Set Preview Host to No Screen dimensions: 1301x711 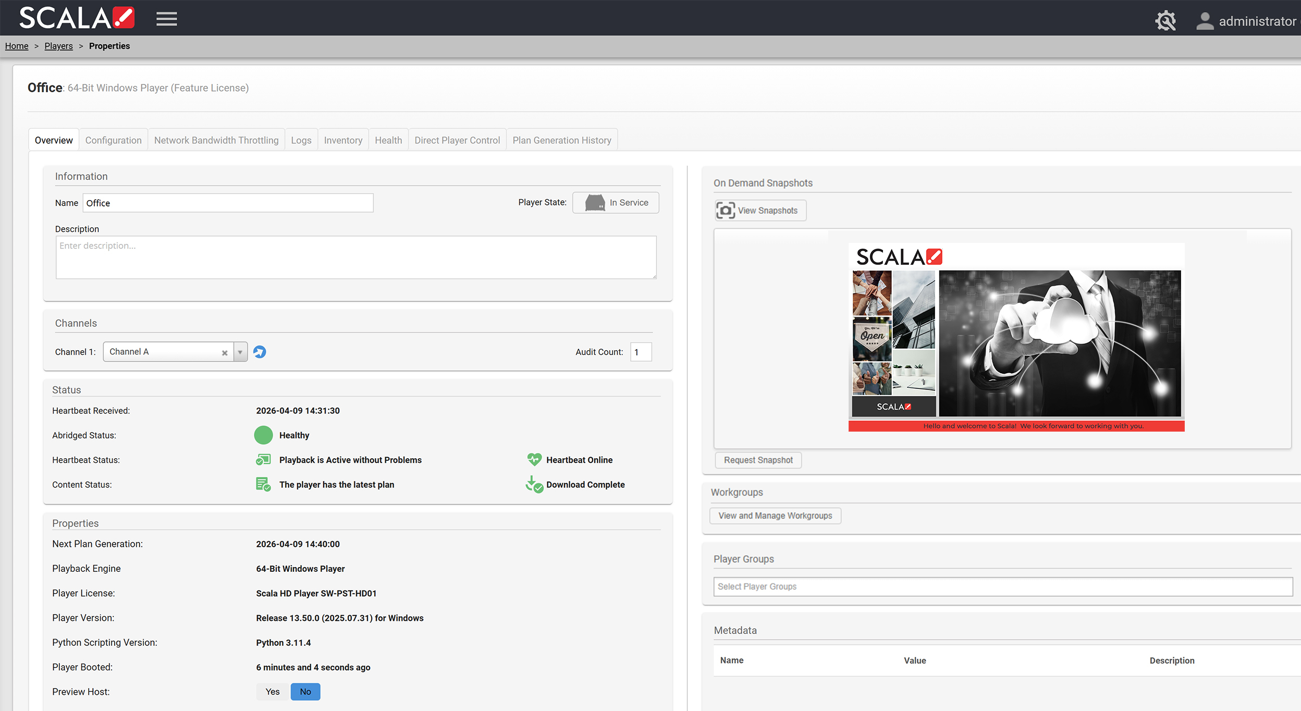click(305, 692)
